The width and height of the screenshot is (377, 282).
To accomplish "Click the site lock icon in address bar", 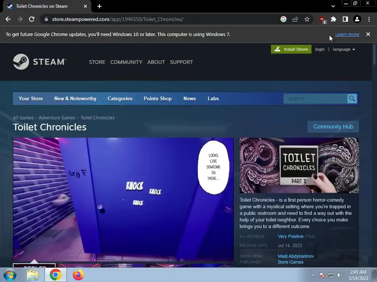I will 46,19.
